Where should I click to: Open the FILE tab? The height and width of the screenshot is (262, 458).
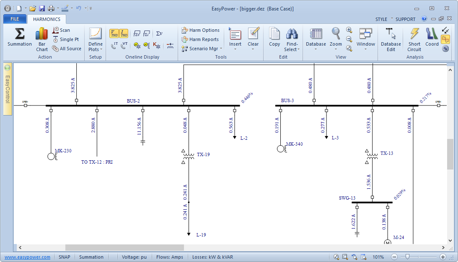[15, 19]
